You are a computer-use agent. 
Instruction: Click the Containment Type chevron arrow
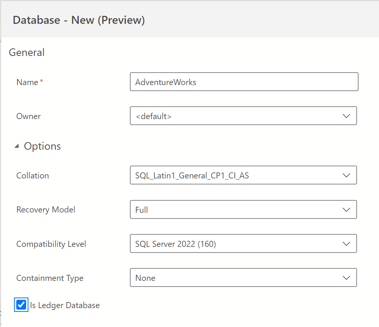tap(346, 278)
